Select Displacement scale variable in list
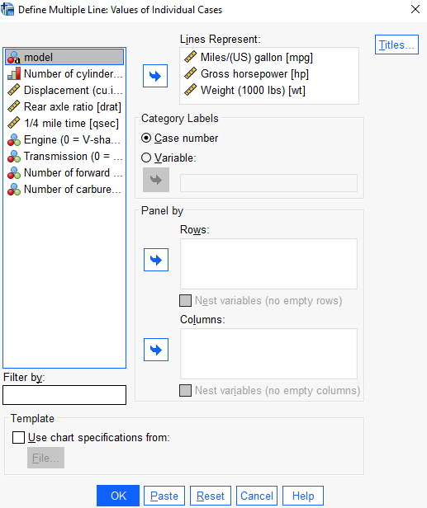This screenshot has width=427, height=508. (x=64, y=91)
